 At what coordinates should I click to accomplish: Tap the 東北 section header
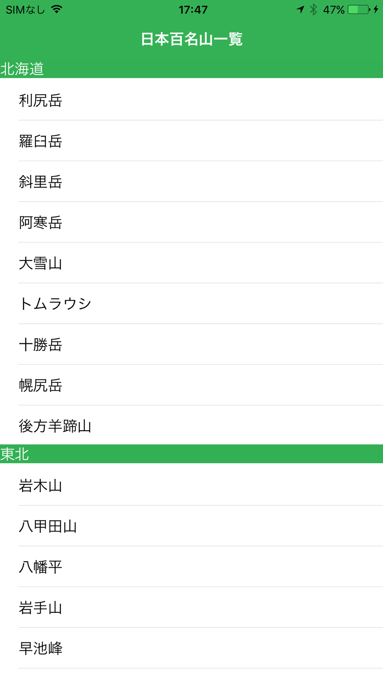[191, 454]
